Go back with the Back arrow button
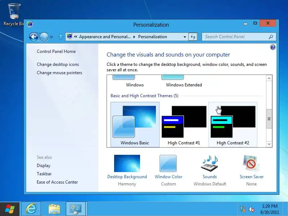 [x=33, y=37]
